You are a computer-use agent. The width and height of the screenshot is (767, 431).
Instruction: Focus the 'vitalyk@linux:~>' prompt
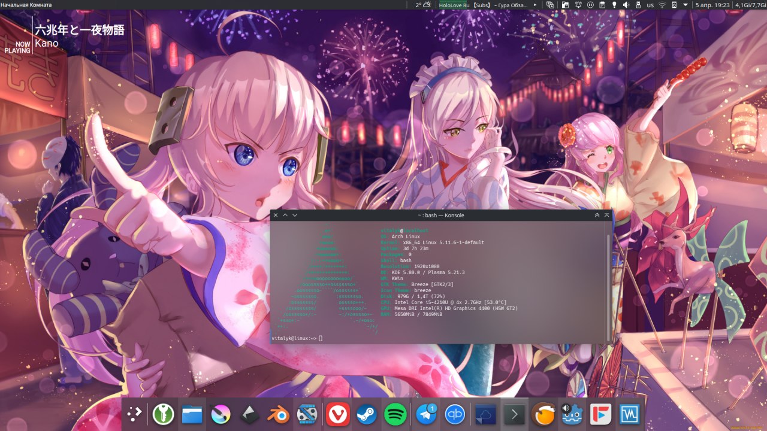(294, 338)
